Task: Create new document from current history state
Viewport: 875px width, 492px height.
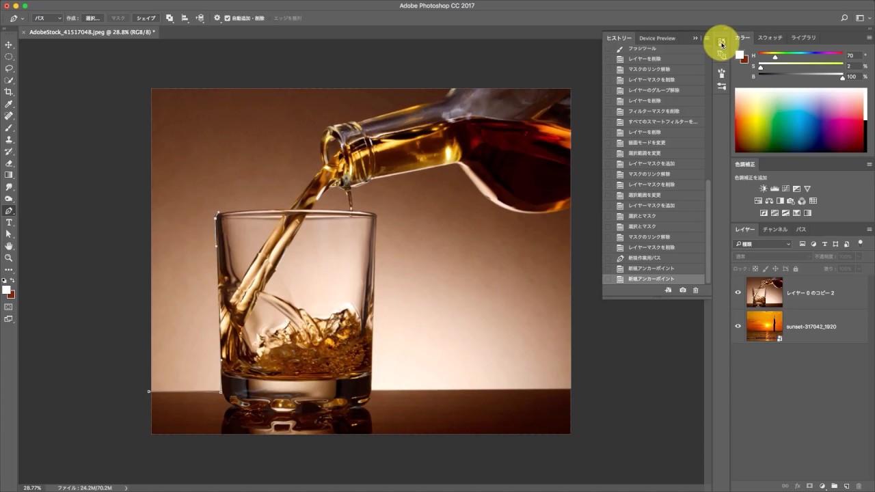Action: tap(668, 290)
